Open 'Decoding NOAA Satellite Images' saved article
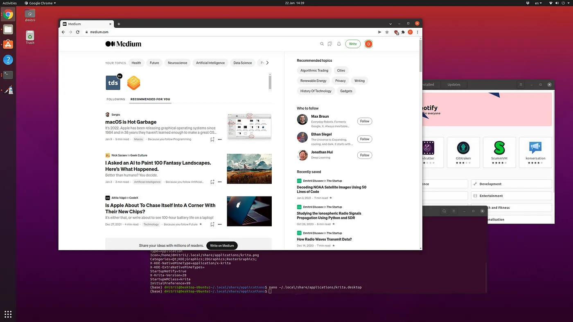 point(332,189)
